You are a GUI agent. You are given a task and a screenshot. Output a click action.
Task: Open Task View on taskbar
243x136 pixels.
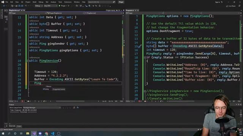click(21, 133)
